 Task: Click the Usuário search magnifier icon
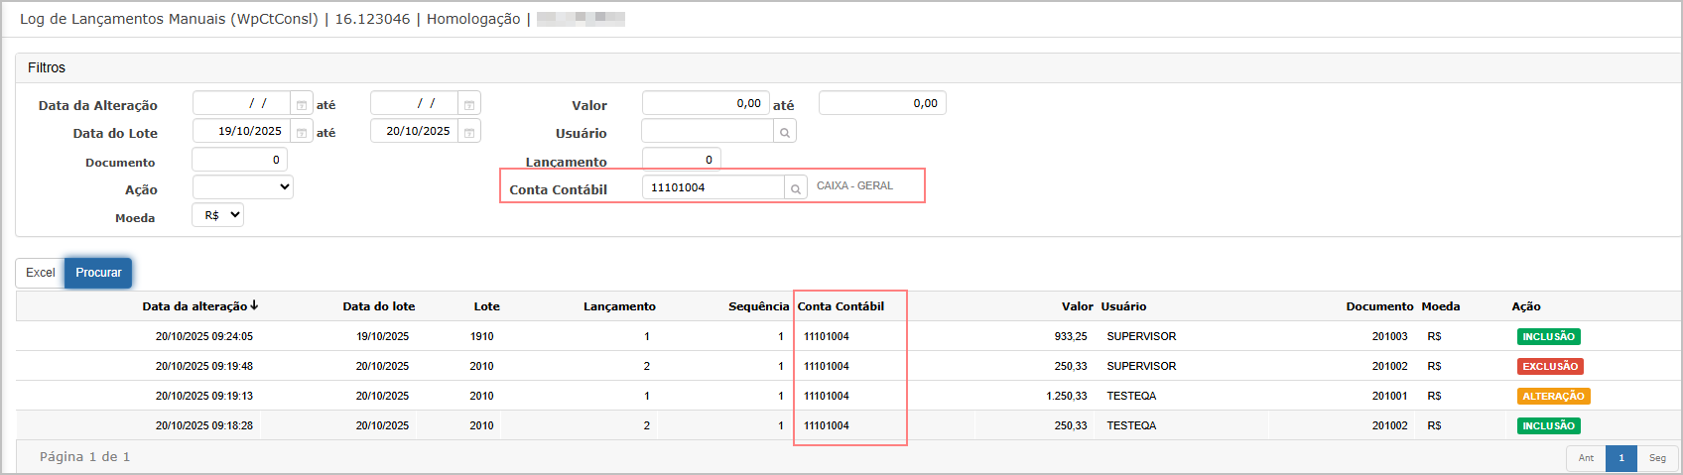tap(784, 132)
